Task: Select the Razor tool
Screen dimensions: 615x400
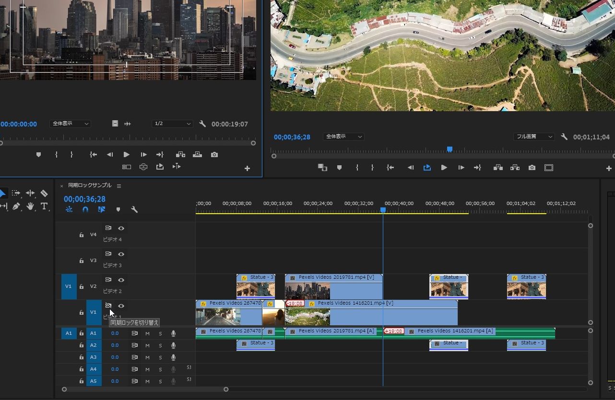Action: pyautogui.click(x=44, y=193)
